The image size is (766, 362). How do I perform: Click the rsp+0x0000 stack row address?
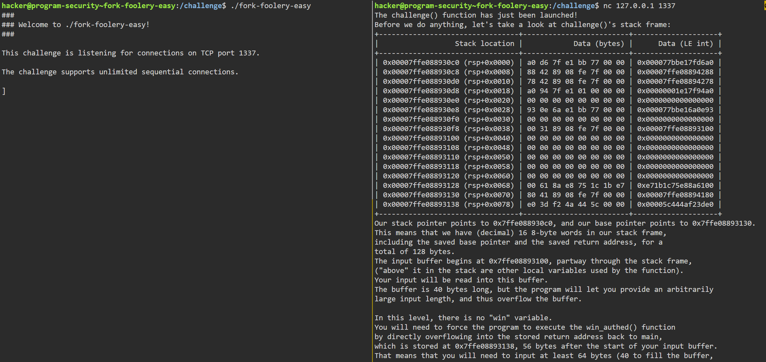pyautogui.click(x=448, y=63)
